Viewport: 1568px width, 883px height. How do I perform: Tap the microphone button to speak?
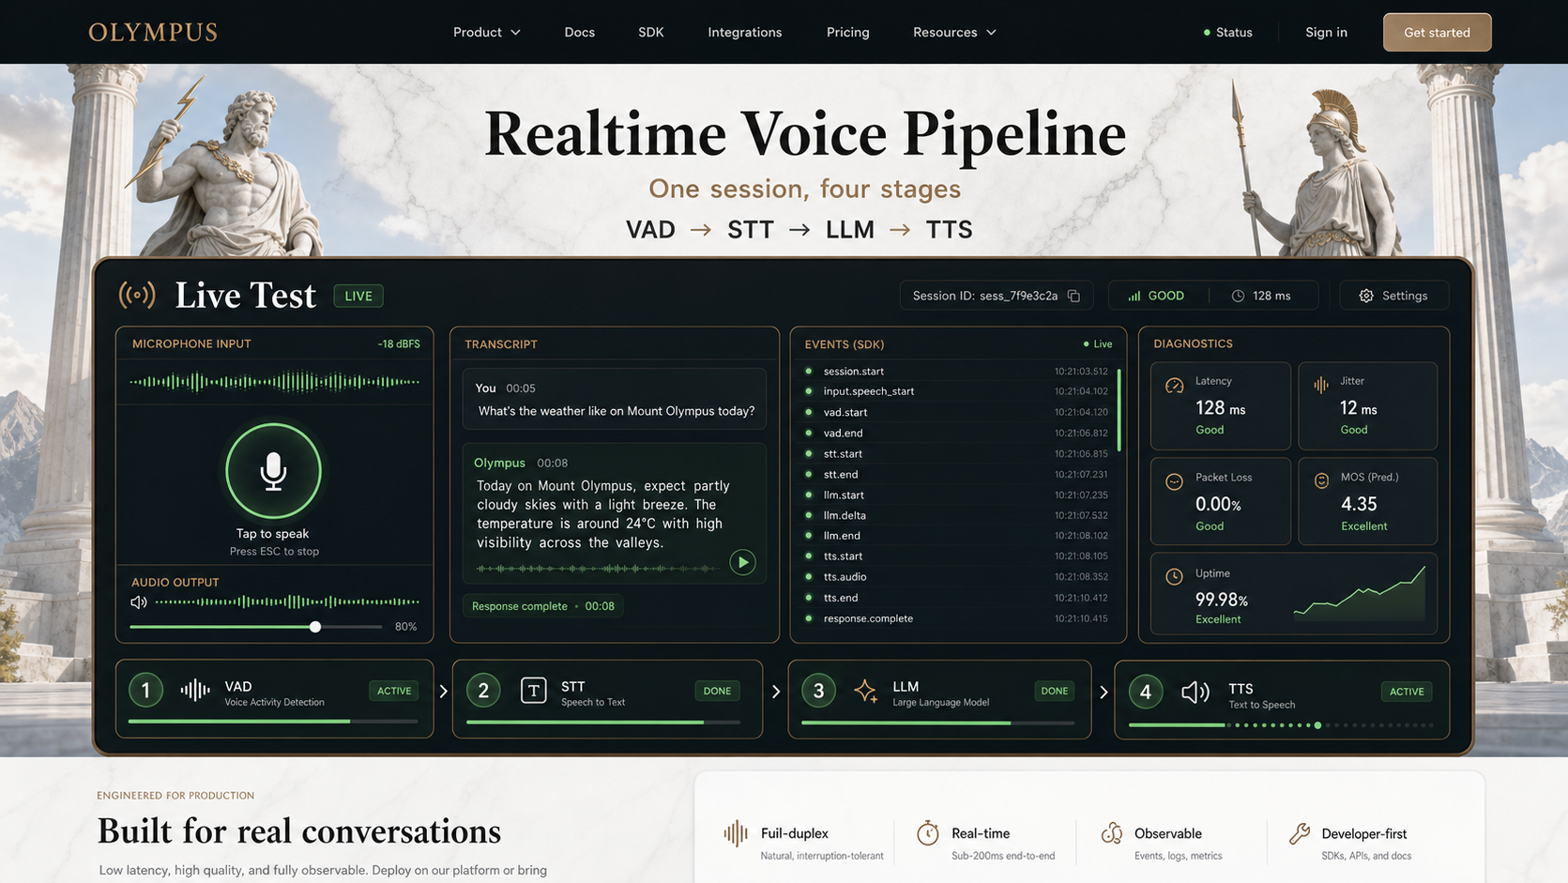(273, 471)
